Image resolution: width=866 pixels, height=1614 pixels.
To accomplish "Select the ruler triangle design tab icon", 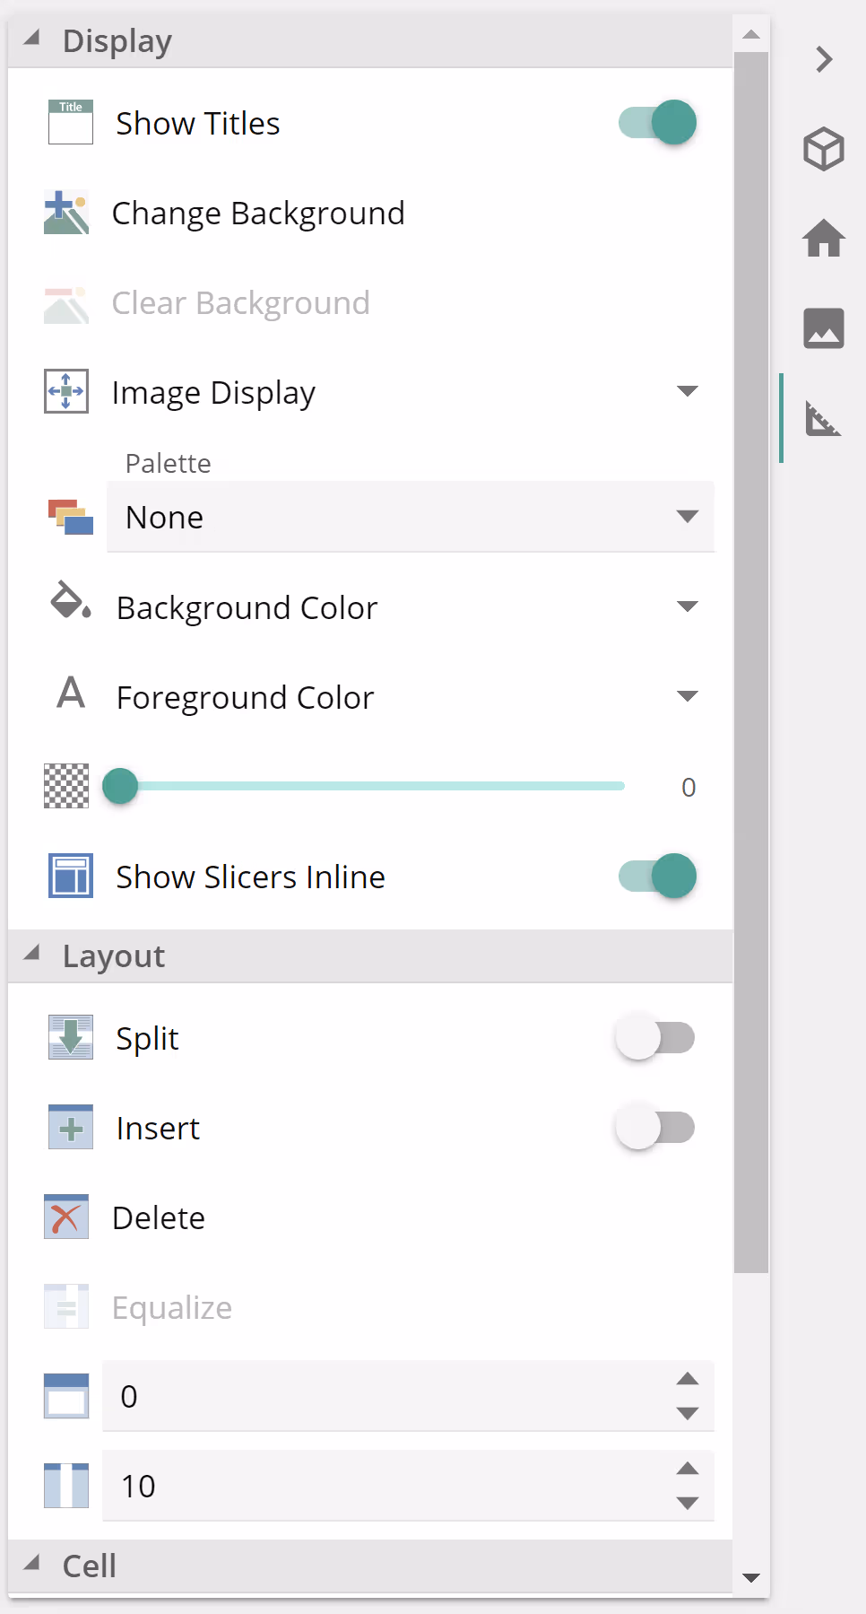I will tap(823, 418).
